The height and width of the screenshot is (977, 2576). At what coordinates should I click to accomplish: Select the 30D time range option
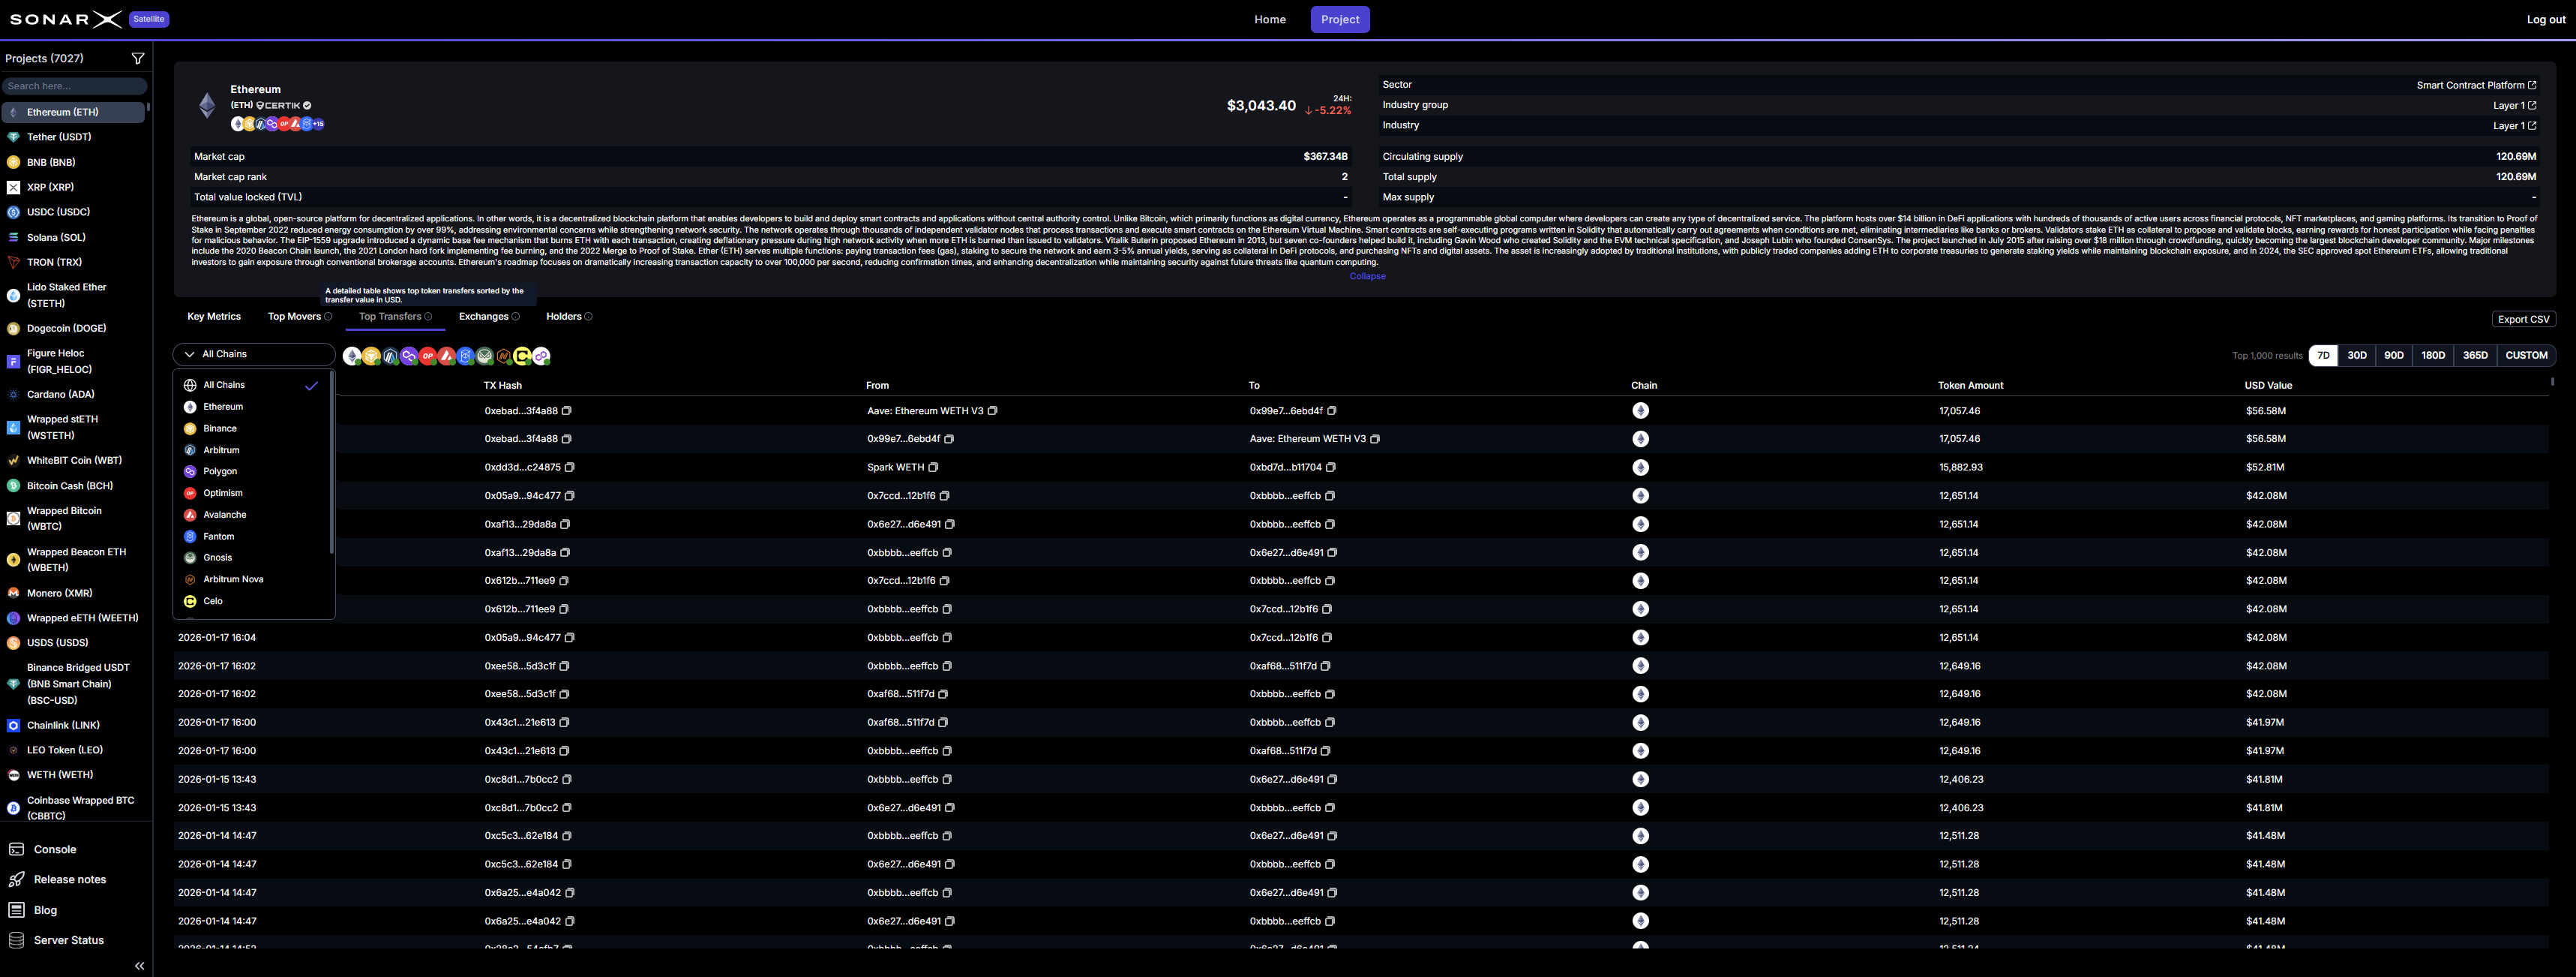(x=2357, y=354)
